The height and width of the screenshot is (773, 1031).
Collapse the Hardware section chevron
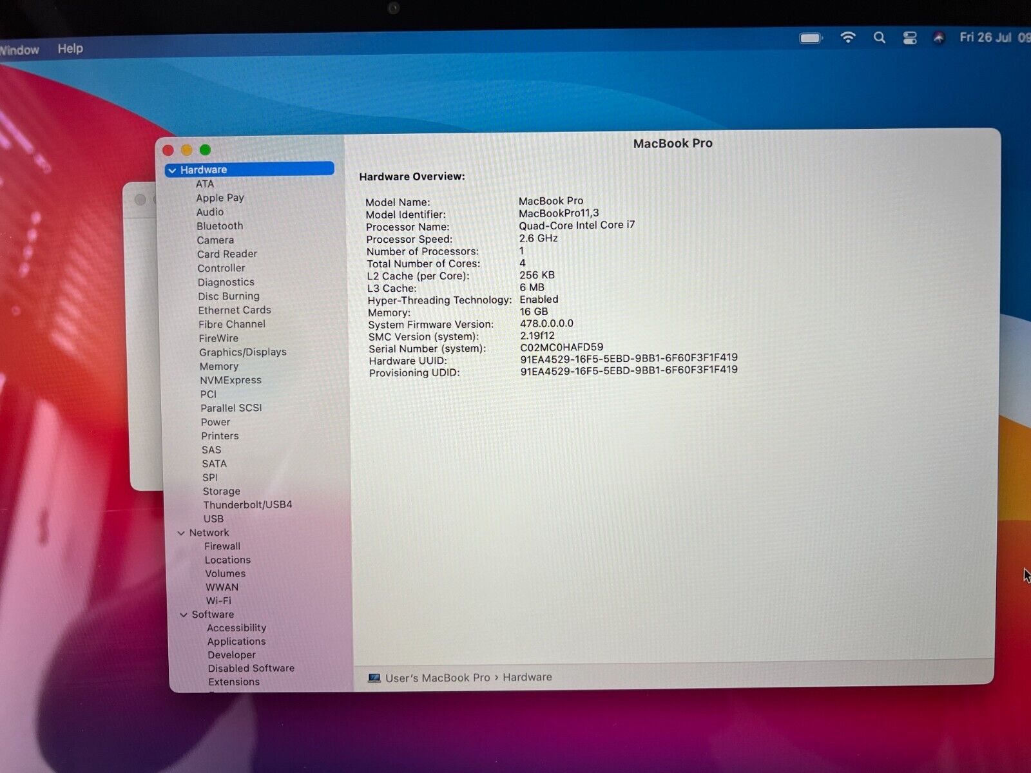pyautogui.click(x=172, y=171)
